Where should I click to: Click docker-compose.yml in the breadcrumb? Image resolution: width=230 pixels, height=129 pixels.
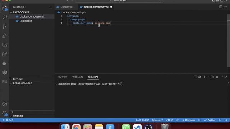[x=74, y=12]
